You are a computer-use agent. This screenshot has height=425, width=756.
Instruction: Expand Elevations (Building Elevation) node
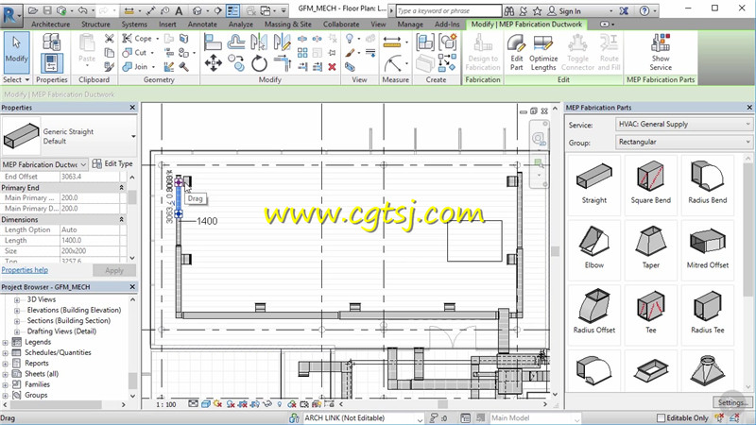click(17, 311)
